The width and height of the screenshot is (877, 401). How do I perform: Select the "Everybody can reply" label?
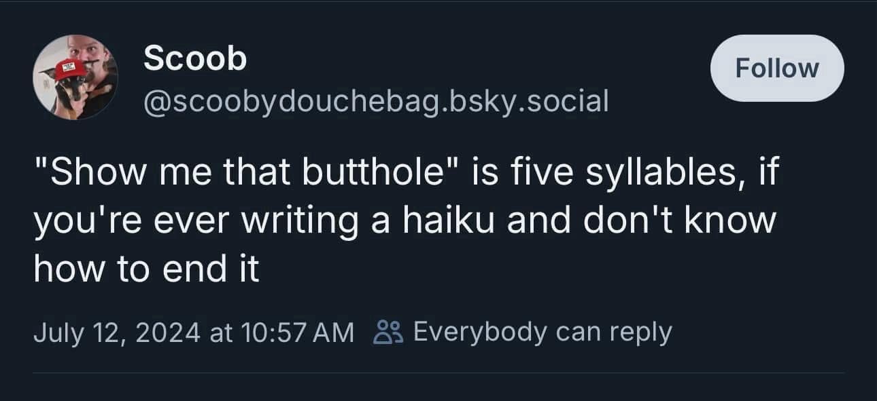(x=542, y=332)
